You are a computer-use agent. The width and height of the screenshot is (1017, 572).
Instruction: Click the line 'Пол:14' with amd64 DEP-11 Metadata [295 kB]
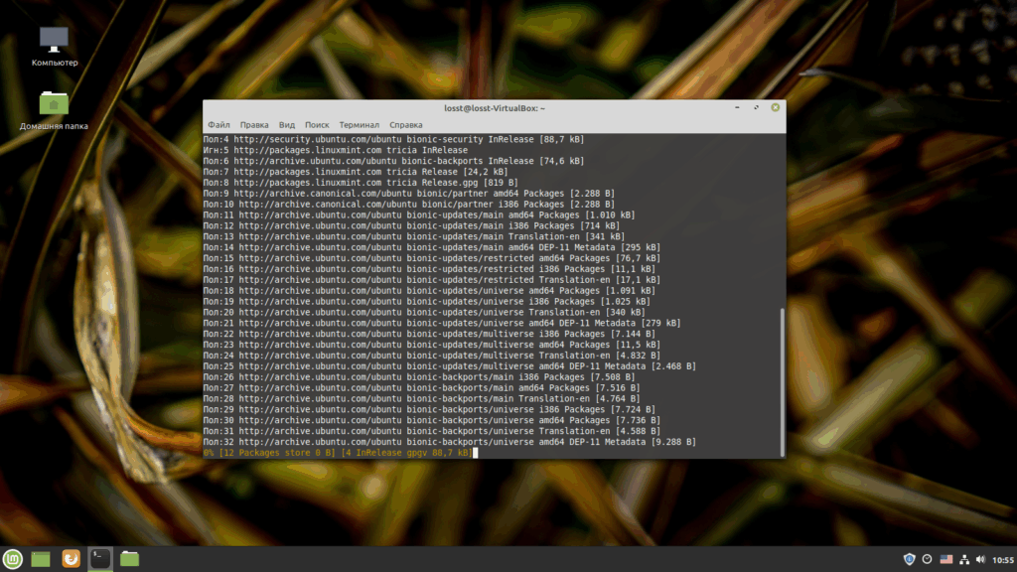click(x=431, y=247)
